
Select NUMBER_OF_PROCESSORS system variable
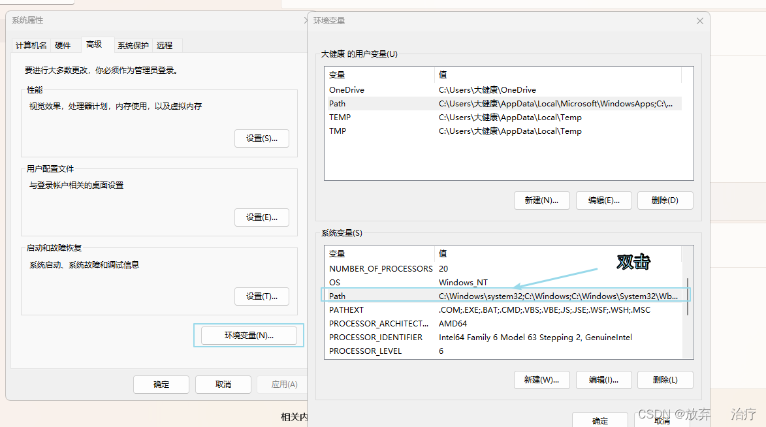click(x=503, y=269)
